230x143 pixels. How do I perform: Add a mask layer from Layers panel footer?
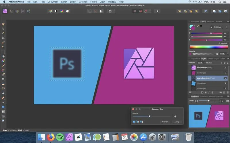202,92
